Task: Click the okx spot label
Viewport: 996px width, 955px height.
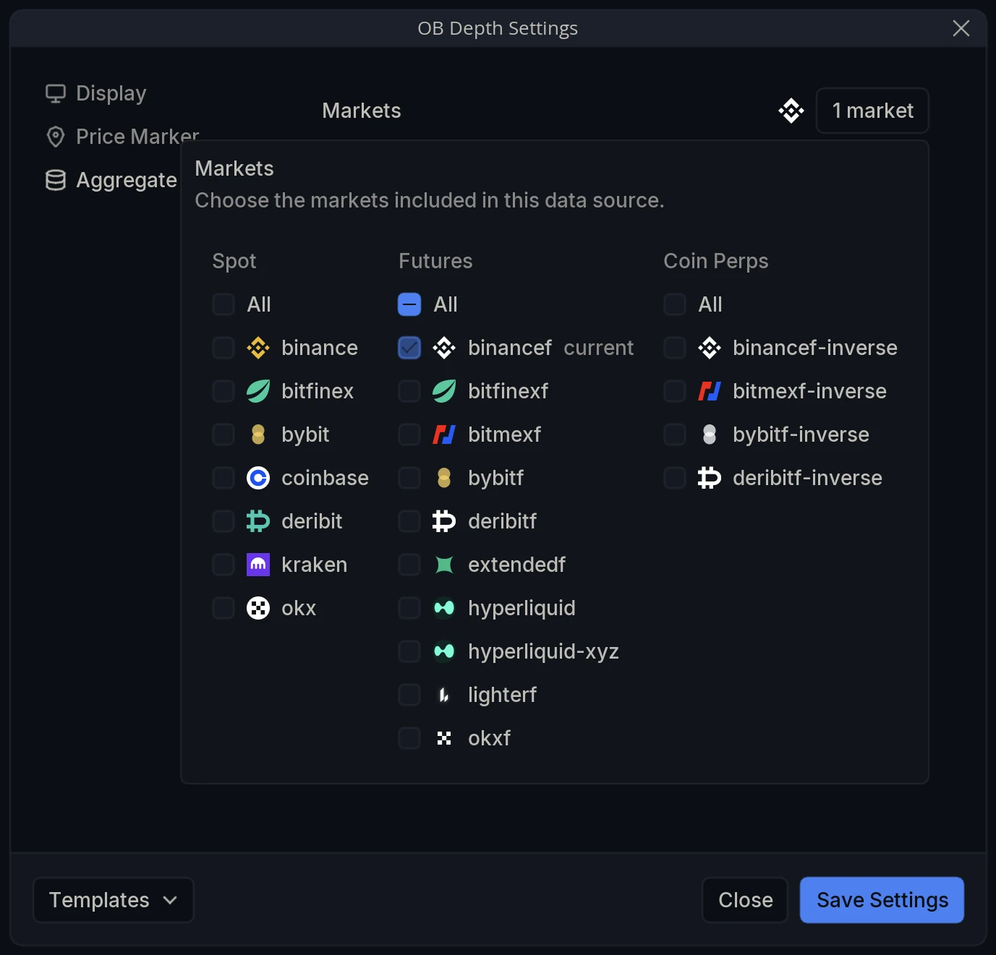Action: point(299,608)
